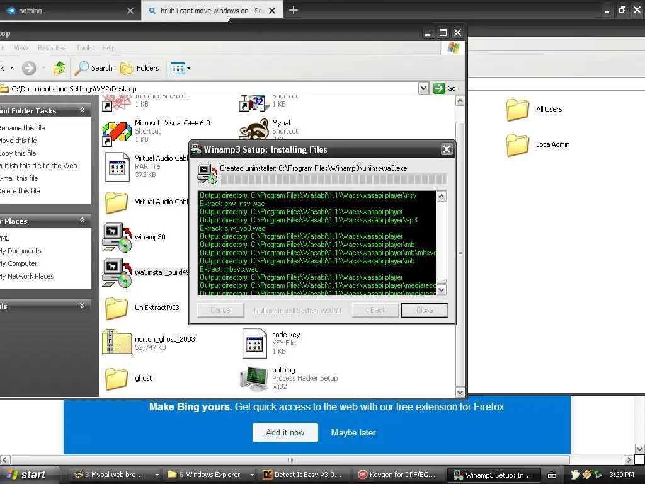Select the winamp30 installer icon
645x484 pixels.
(117, 237)
